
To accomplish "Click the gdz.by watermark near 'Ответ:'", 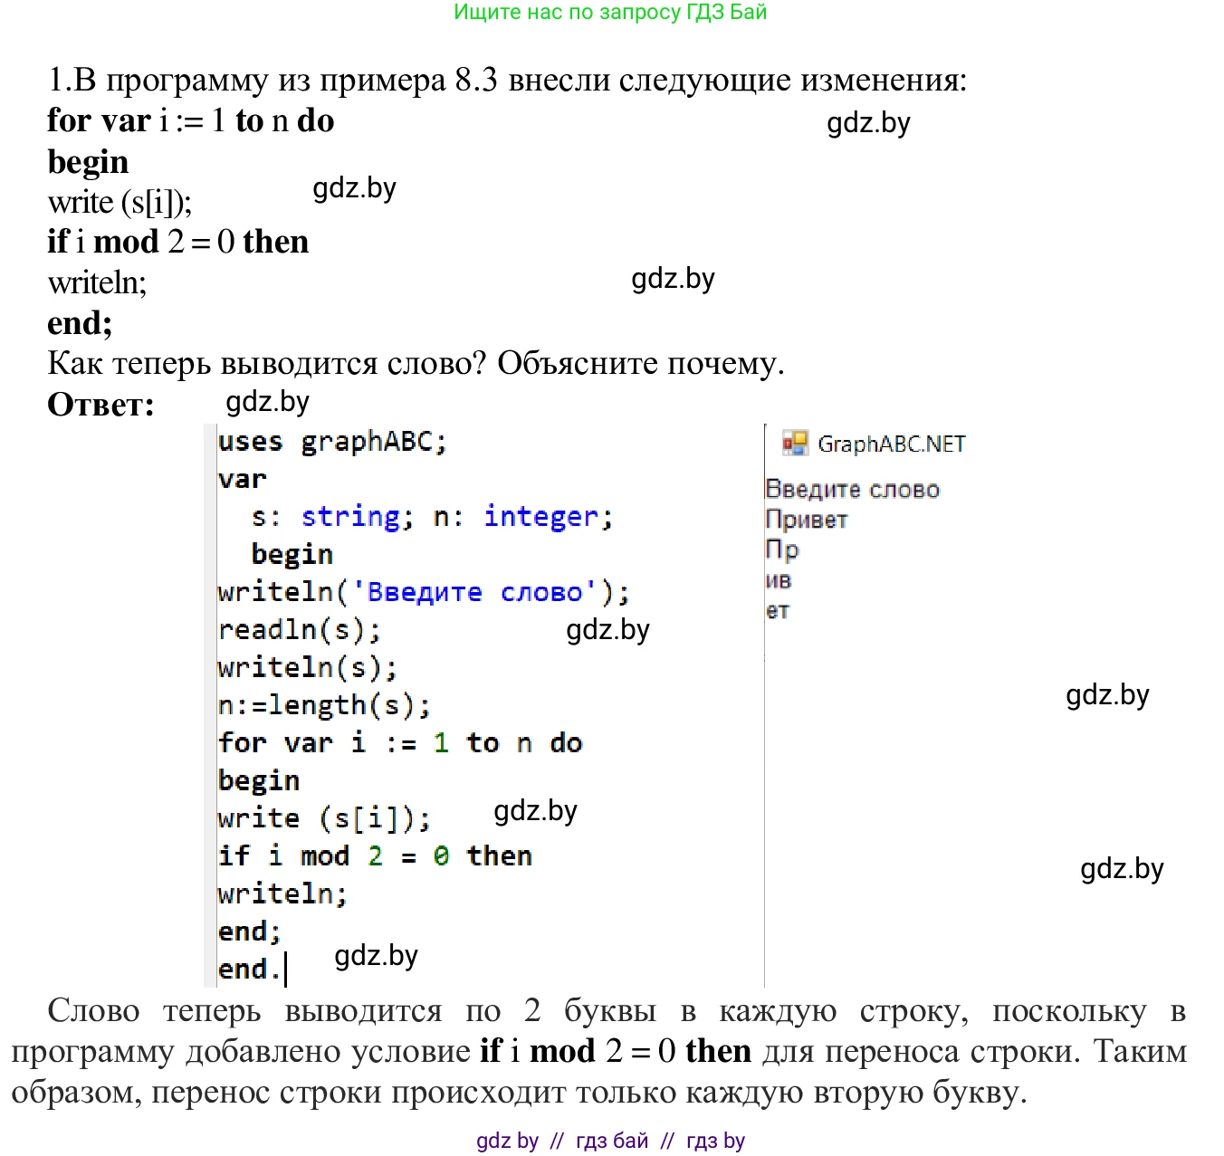I will (x=267, y=401).
